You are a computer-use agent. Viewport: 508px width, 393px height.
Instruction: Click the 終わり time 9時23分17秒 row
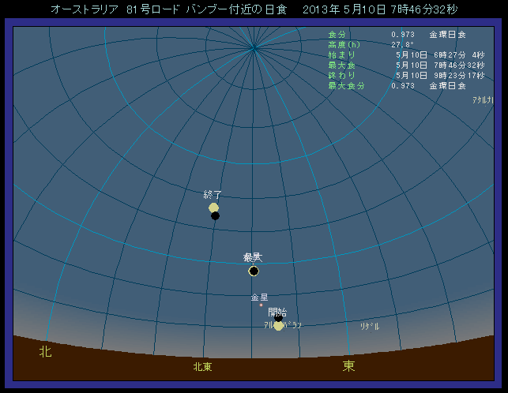coord(439,75)
